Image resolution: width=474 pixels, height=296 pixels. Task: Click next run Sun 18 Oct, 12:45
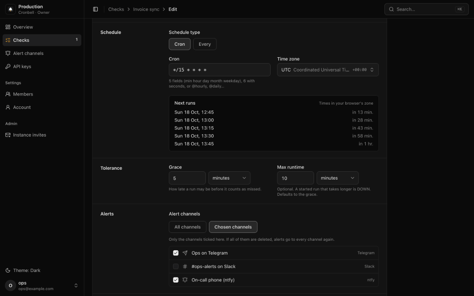click(x=194, y=112)
